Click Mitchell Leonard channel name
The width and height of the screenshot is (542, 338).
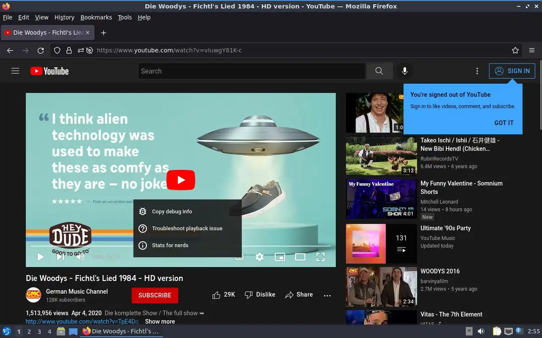pos(439,202)
